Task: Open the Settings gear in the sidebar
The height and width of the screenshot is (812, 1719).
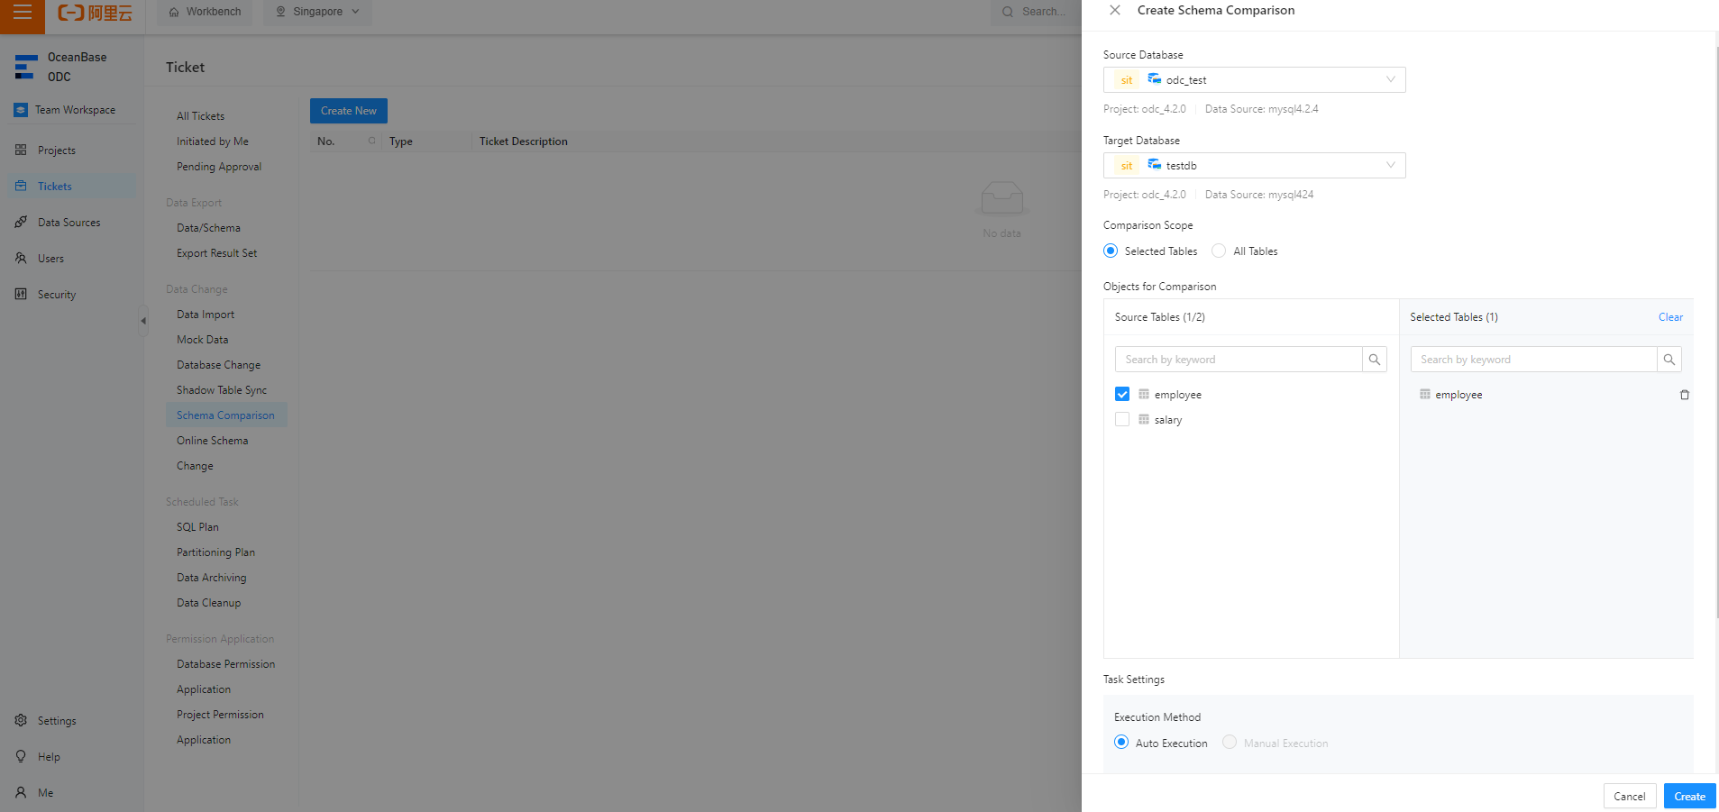Action: point(20,720)
